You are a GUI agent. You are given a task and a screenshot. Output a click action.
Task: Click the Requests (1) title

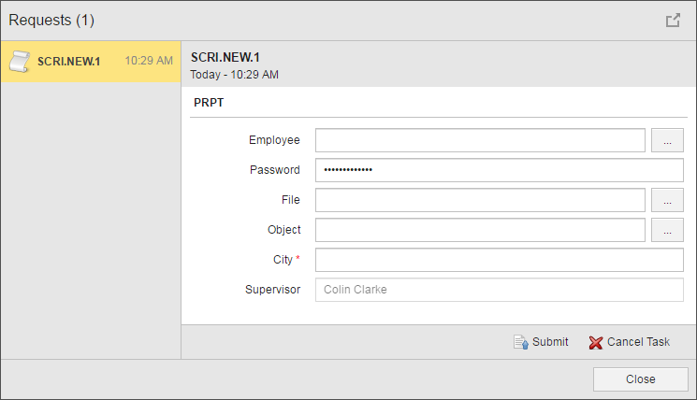pos(51,20)
